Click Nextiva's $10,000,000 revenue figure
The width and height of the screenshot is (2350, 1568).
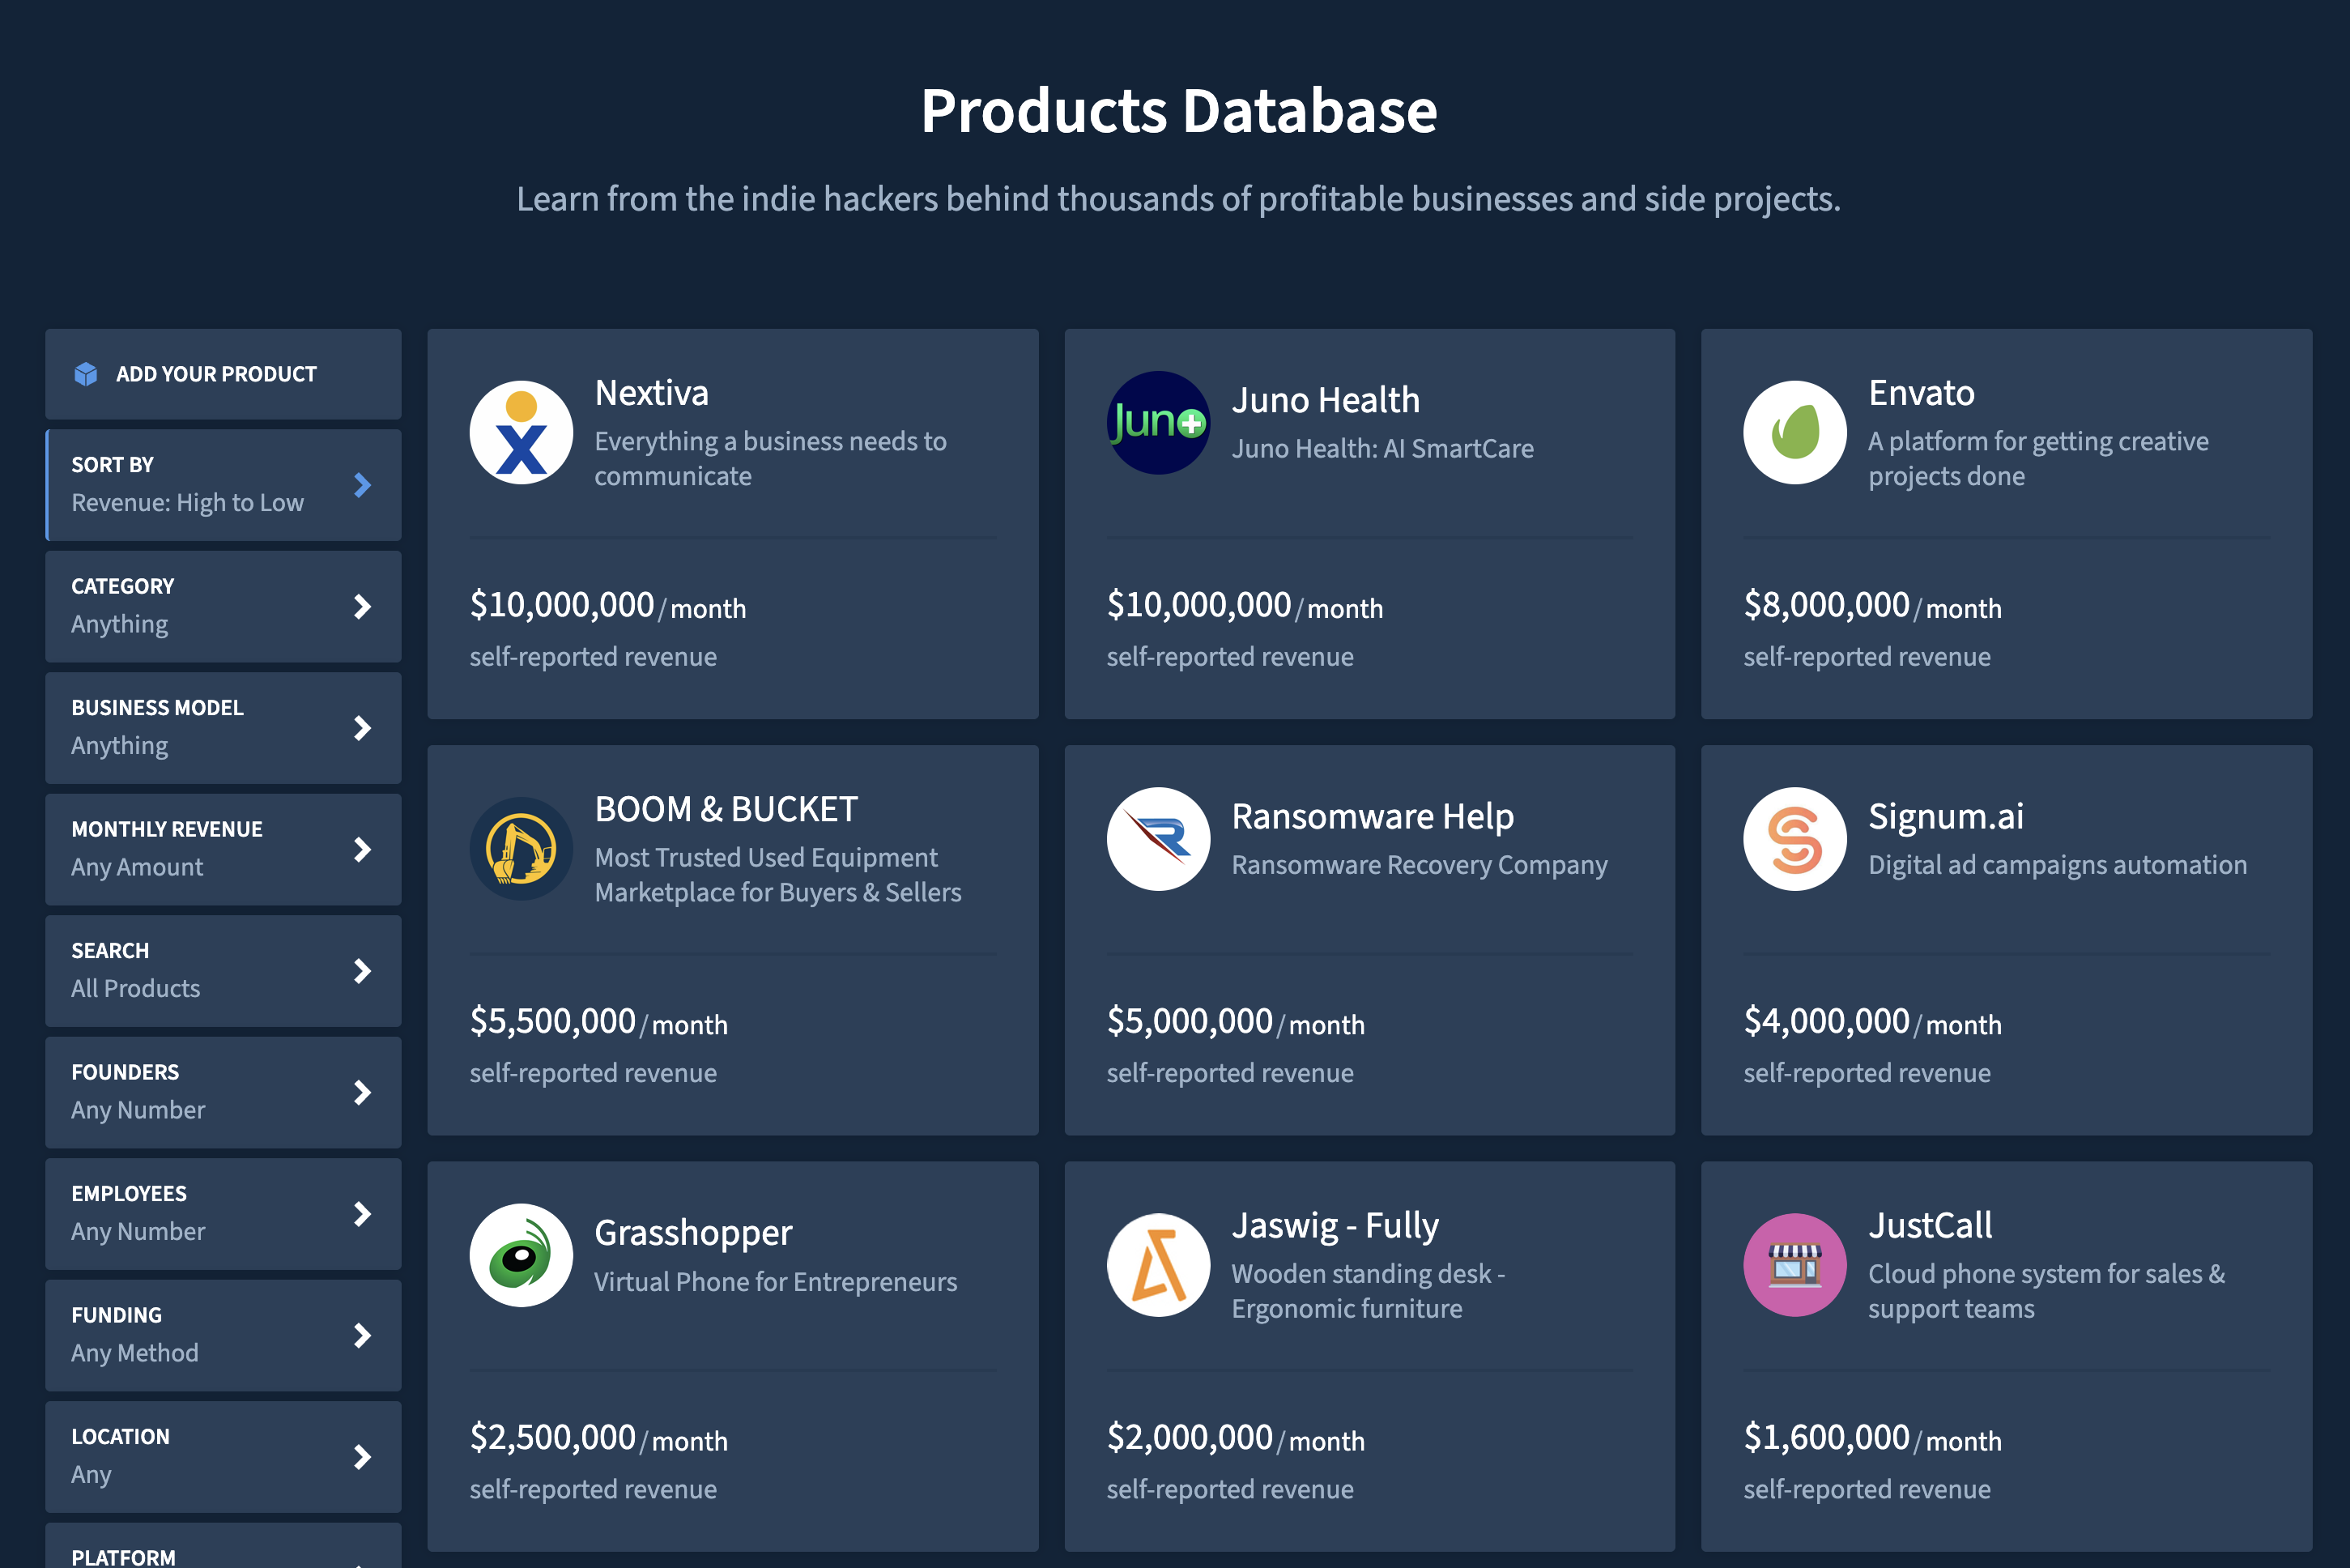click(x=562, y=605)
